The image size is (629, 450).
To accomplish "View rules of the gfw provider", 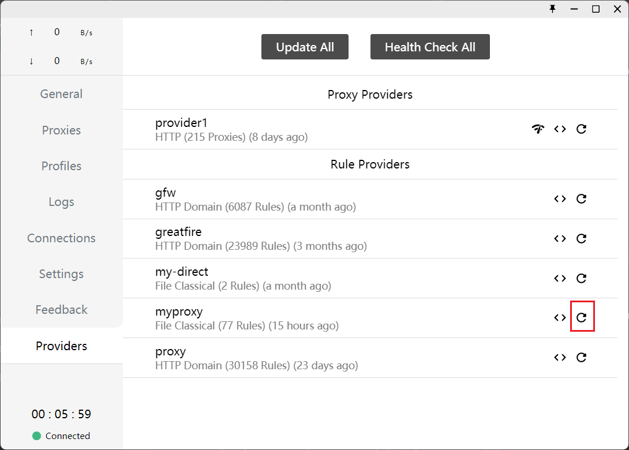I will click(559, 198).
